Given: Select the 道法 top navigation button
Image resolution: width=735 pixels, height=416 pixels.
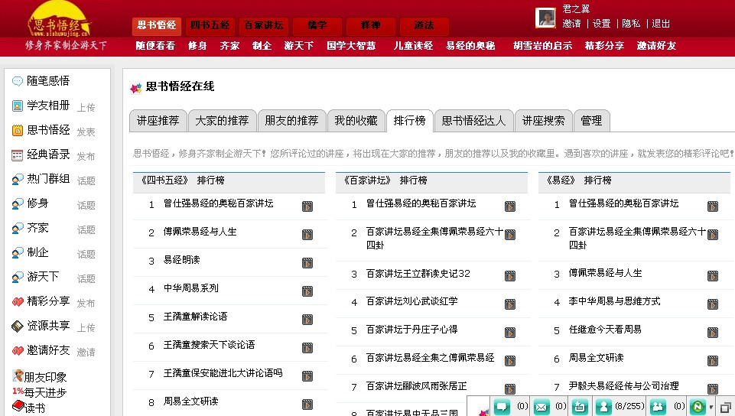Looking at the screenshot, I should click(x=424, y=25).
